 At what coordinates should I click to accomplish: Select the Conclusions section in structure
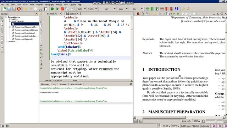tap(25, 33)
